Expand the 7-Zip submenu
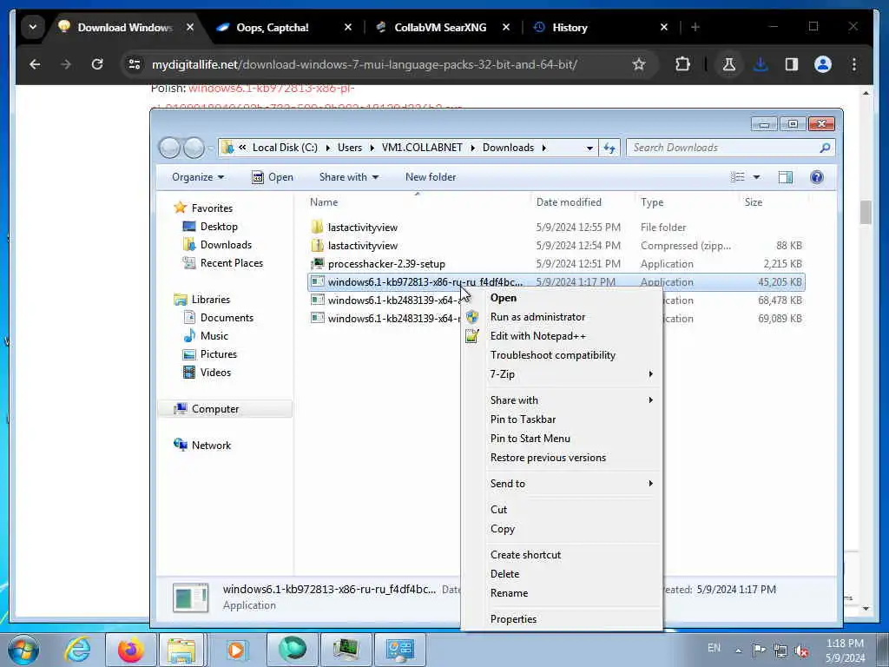Viewport: 889px width, 667px height. point(562,374)
